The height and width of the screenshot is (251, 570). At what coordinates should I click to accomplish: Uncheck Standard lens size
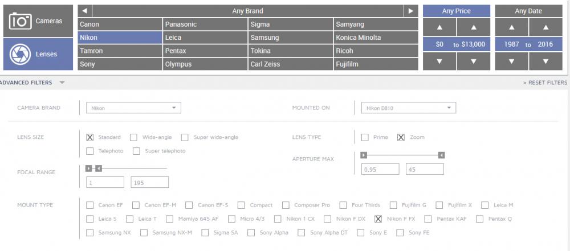[x=90, y=137]
